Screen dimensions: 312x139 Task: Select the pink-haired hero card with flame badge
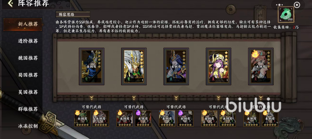pos(261,66)
